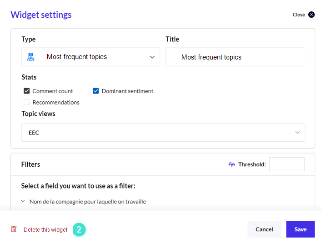Click the Filters heading

coord(31,164)
